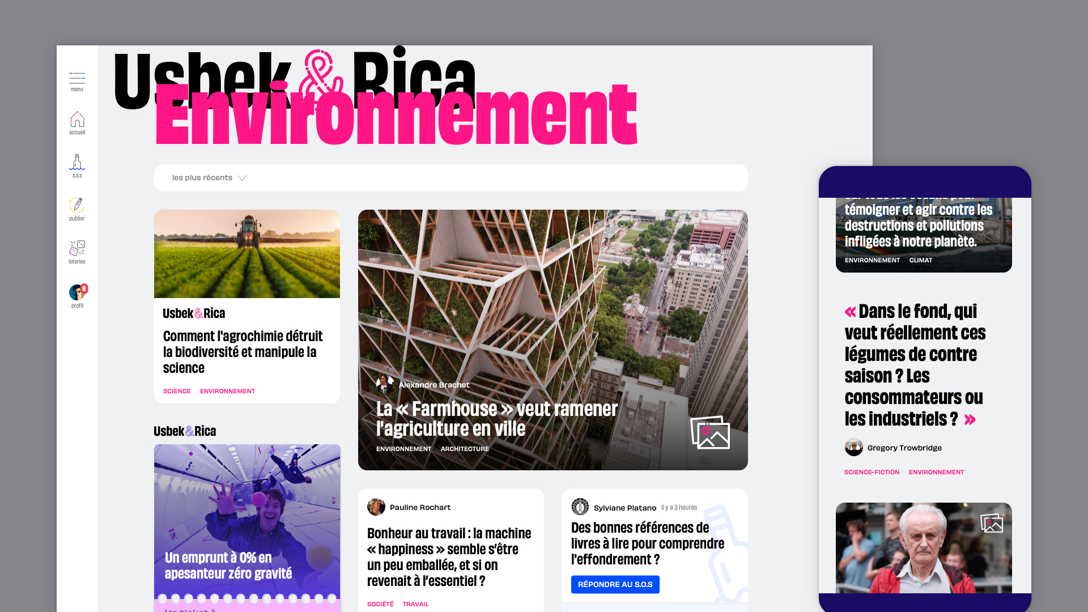
Task: Click the notification badge on profile
Action: pyautogui.click(x=84, y=288)
